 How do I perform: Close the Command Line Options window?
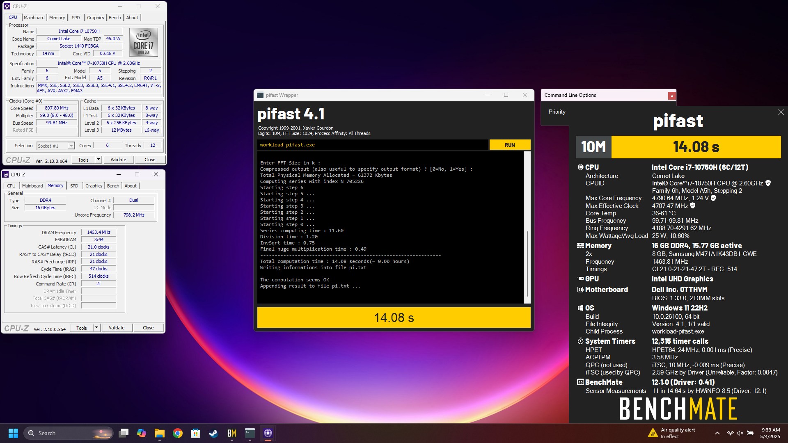pos(671,96)
